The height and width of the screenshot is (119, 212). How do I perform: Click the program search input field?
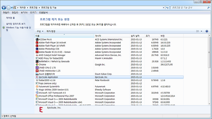(x=189, y=8)
